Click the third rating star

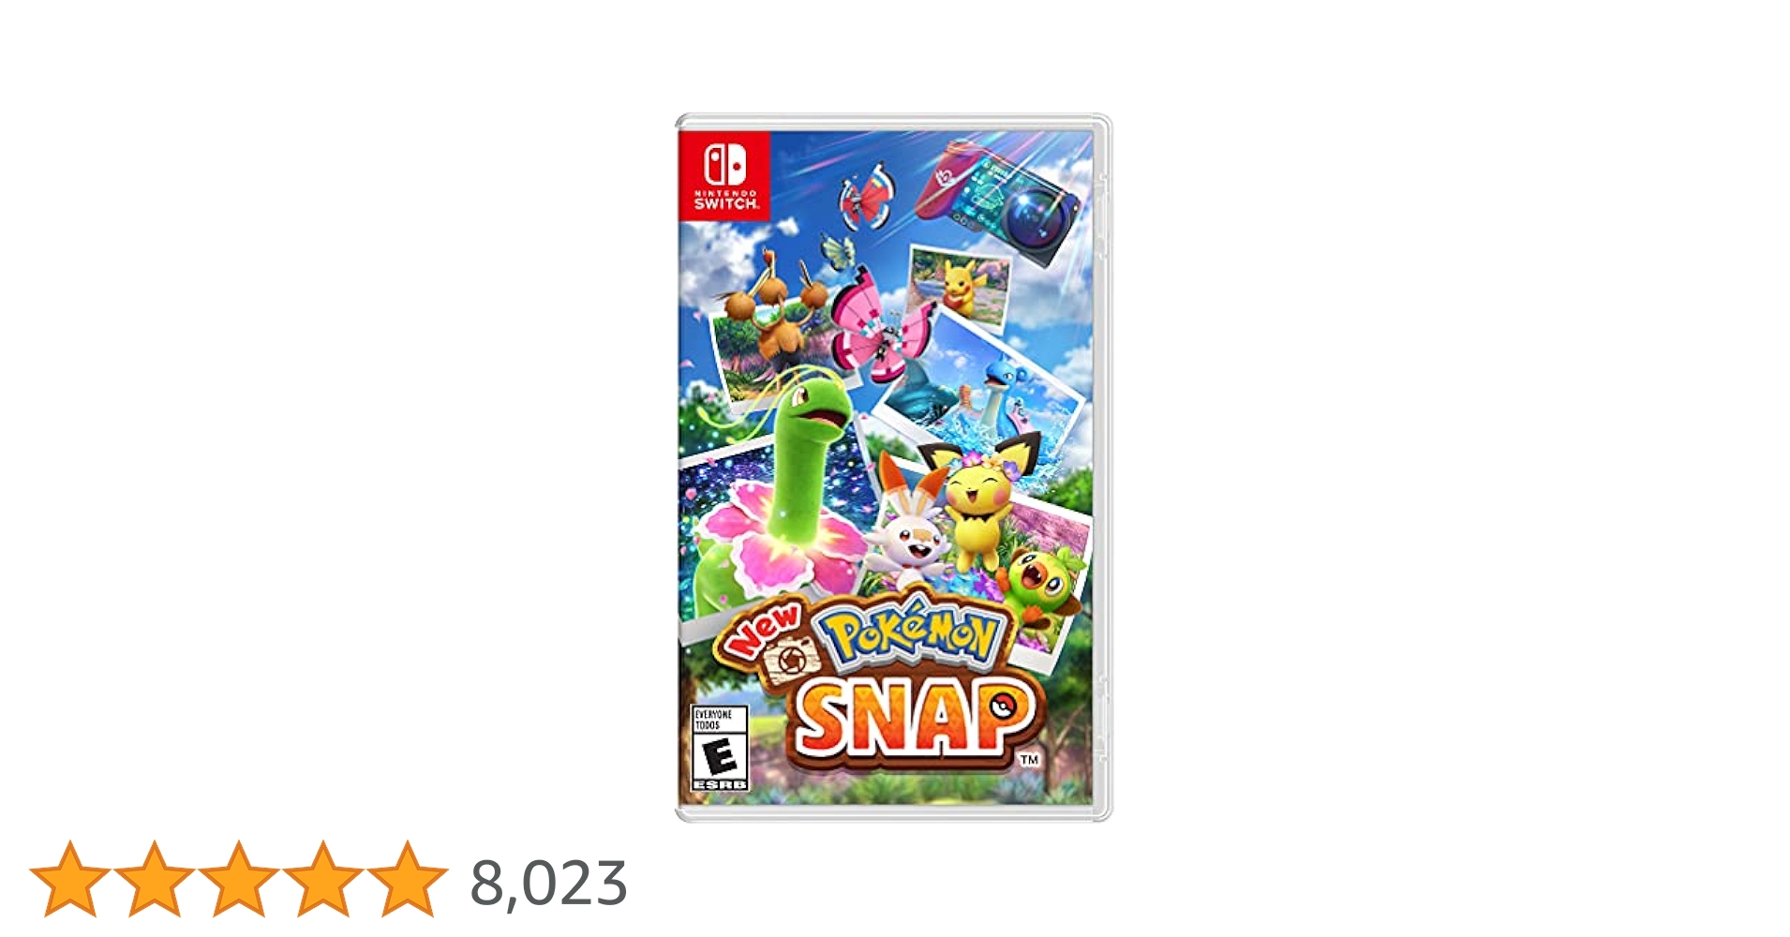[x=239, y=879]
